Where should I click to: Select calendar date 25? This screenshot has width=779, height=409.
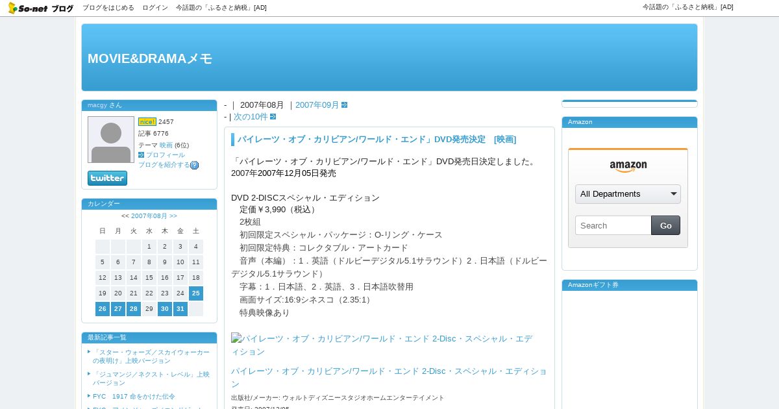[x=196, y=293]
